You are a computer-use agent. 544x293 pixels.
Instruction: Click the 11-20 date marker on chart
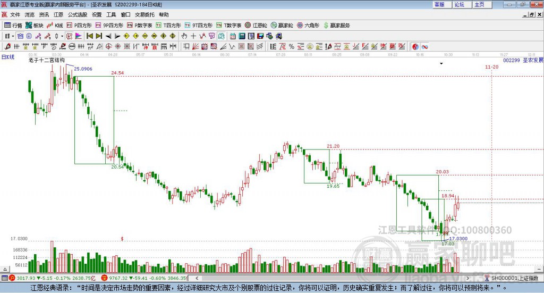(x=491, y=66)
